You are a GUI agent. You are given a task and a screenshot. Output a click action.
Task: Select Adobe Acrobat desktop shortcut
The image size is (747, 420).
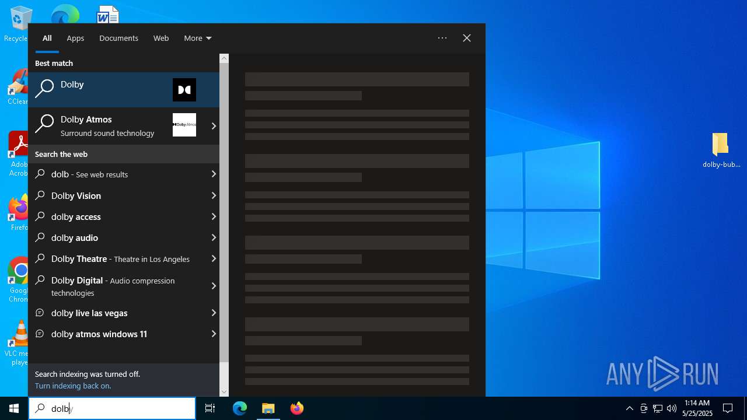pyautogui.click(x=18, y=153)
